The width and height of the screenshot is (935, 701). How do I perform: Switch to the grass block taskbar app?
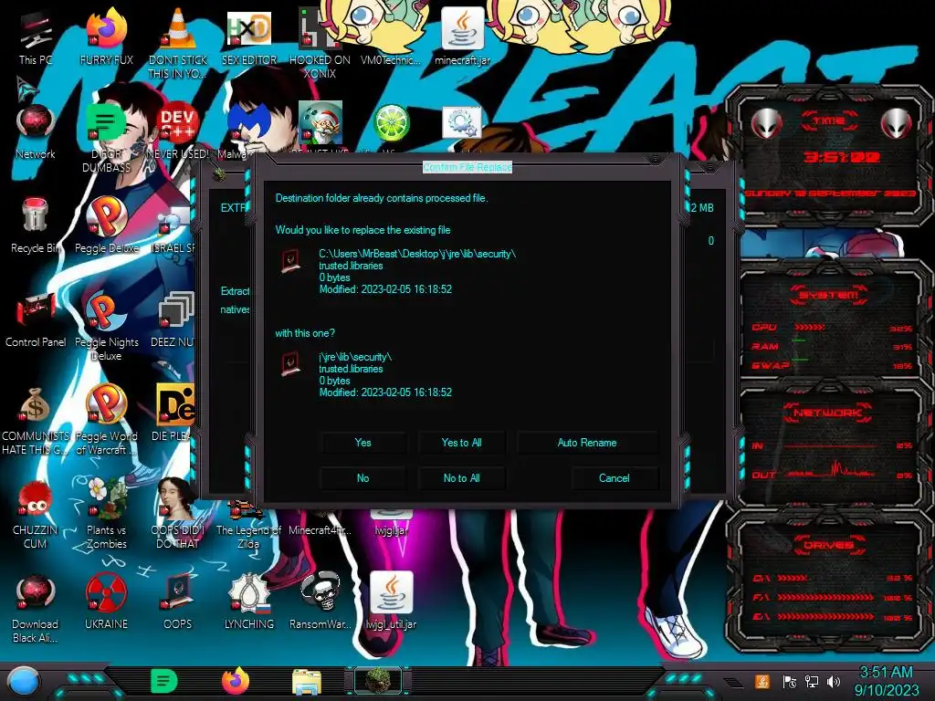click(x=378, y=681)
